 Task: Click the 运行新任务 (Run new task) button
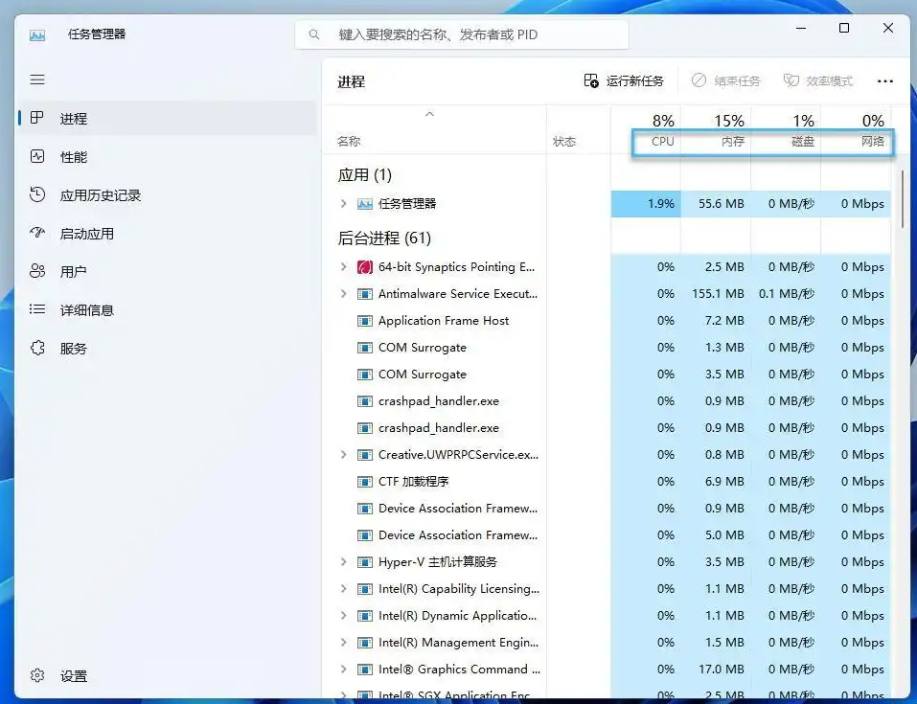point(626,80)
